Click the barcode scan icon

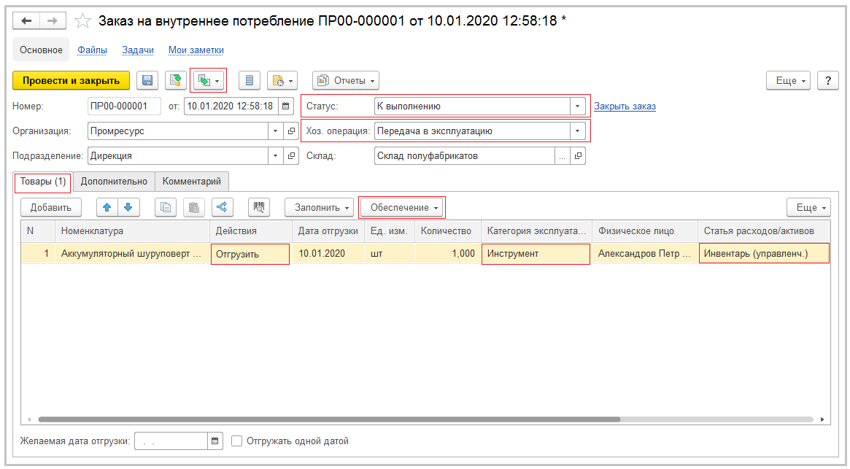pos(259,208)
